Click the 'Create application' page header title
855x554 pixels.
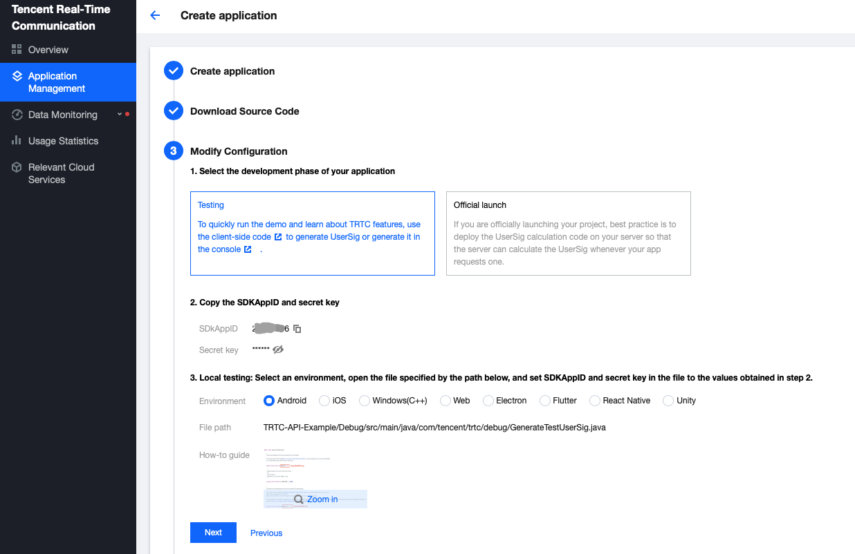229,15
